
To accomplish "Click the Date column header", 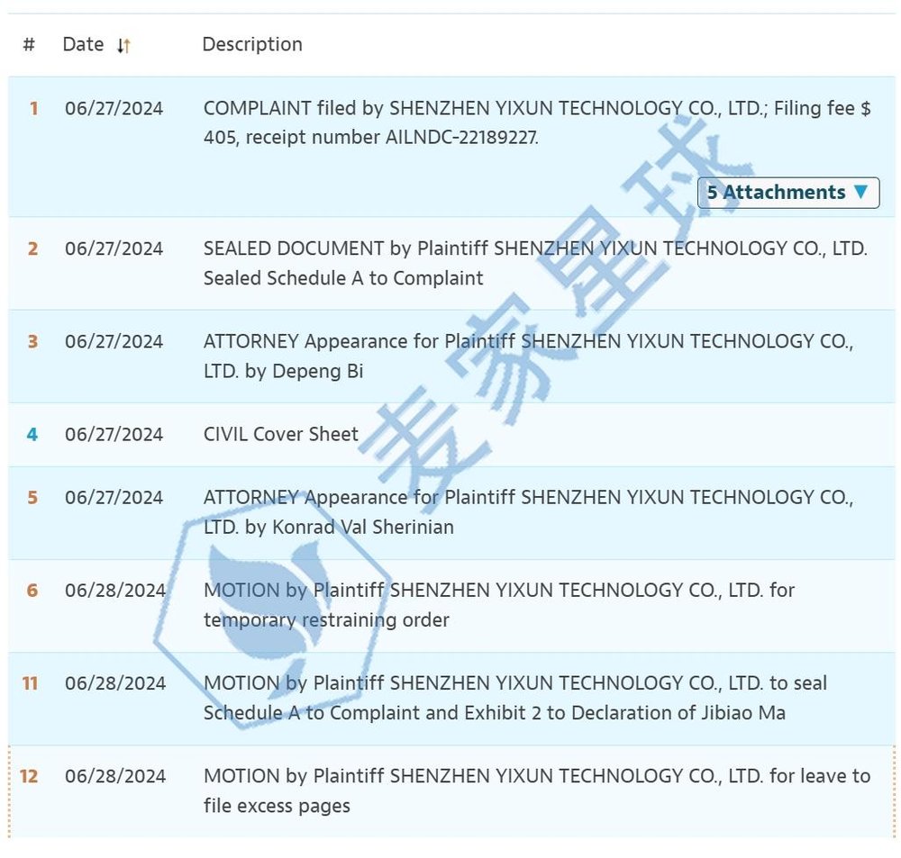I will point(83,44).
